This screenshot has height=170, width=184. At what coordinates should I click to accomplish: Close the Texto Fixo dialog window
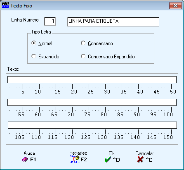[175, 6]
